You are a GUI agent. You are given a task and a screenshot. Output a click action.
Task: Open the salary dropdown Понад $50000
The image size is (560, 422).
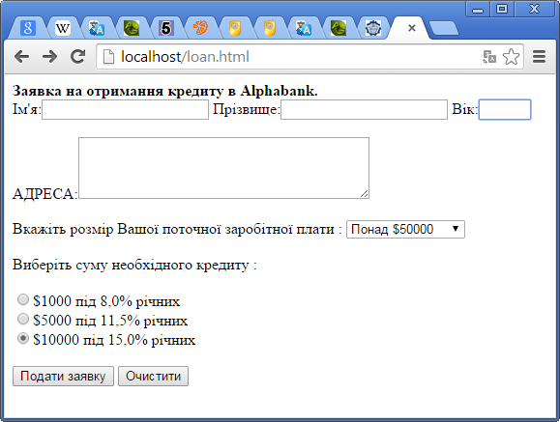405,229
